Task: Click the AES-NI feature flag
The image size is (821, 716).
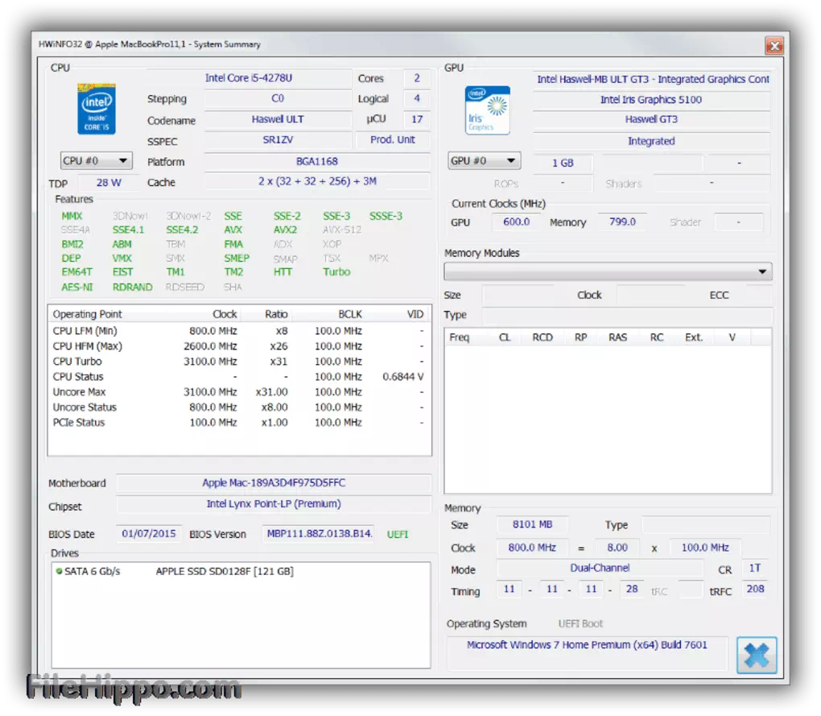Action: [x=77, y=287]
